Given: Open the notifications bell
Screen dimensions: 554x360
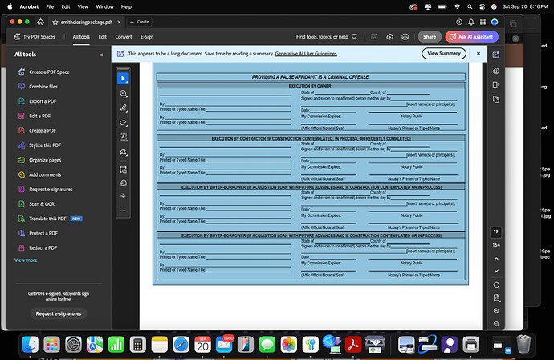Looking at the screenshot, I should (471, 22).
